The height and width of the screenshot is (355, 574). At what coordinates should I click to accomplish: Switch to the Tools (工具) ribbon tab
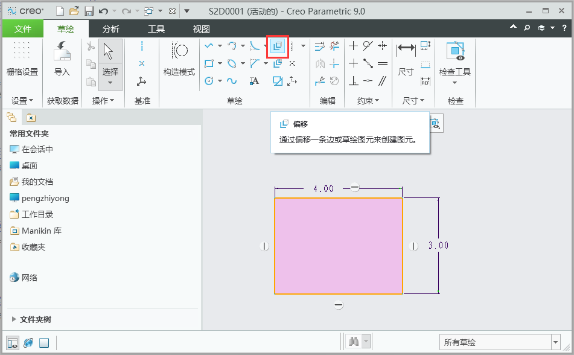156,29
